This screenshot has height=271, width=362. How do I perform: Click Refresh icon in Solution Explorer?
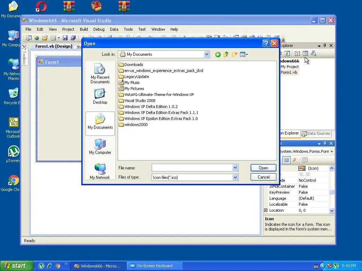pos(287,54)
